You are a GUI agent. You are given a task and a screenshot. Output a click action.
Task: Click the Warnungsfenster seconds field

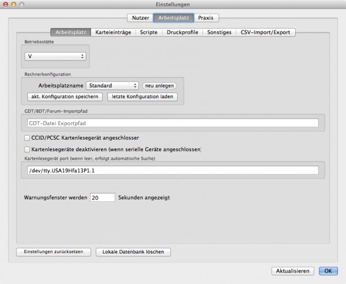pyautogui.click(x=103, y=197)
